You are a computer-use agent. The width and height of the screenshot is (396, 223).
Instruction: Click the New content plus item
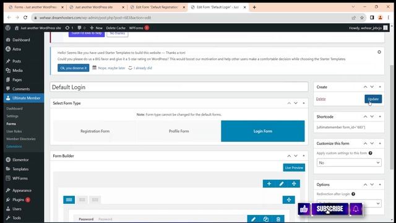tap(97, 28)
